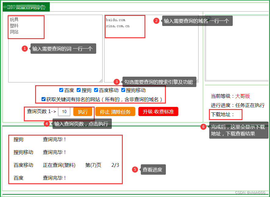Screen dimensions: 270x197
Task: Click the 搜狗 查询完毕 status text
Action: (54, 139)
